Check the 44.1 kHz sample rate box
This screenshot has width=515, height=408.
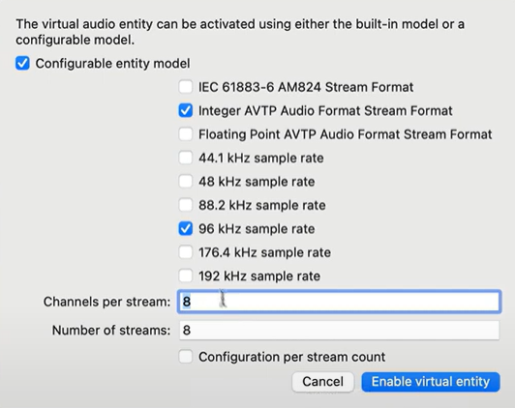pos(186,158)
